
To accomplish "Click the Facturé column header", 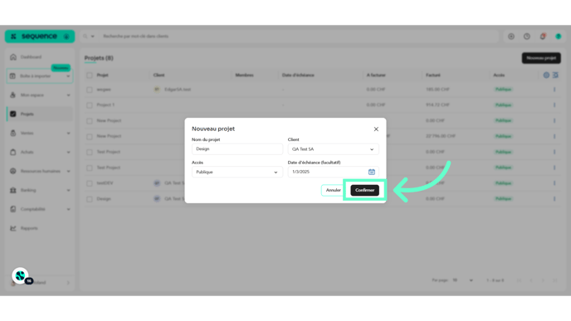I will (433, 75).
